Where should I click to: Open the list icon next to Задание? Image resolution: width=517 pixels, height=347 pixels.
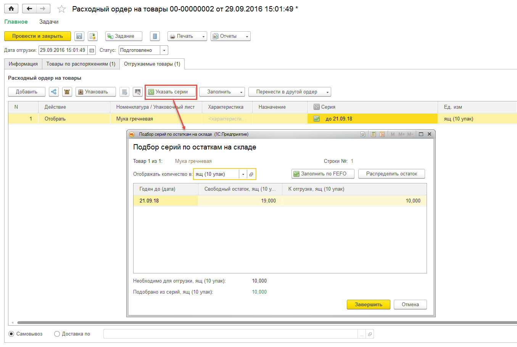(x=155, y=36)
